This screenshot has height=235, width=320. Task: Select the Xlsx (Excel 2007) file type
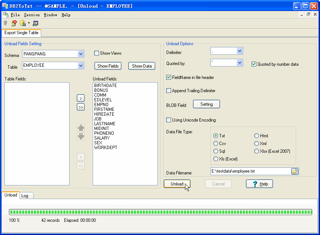point(256,151)
